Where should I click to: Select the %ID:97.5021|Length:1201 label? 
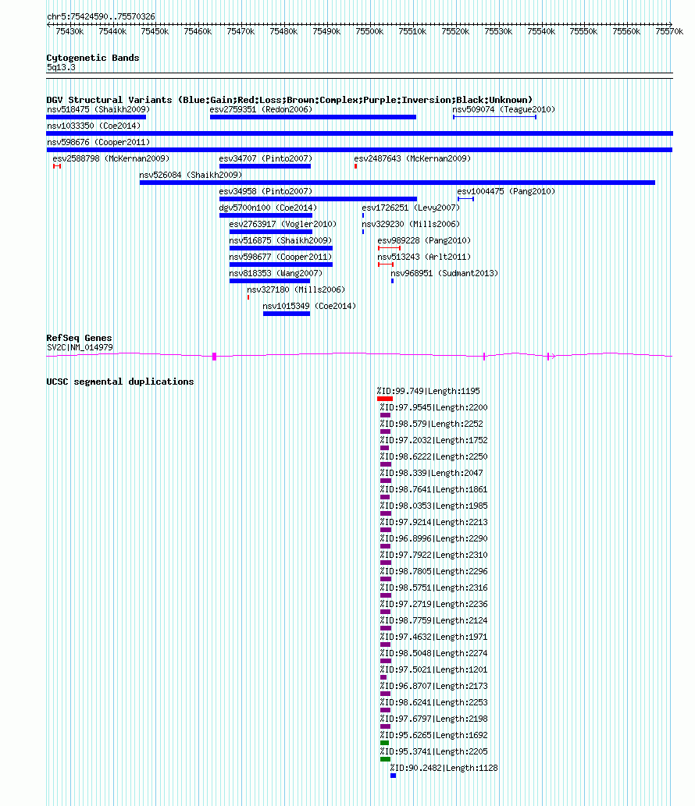[434, 670]
